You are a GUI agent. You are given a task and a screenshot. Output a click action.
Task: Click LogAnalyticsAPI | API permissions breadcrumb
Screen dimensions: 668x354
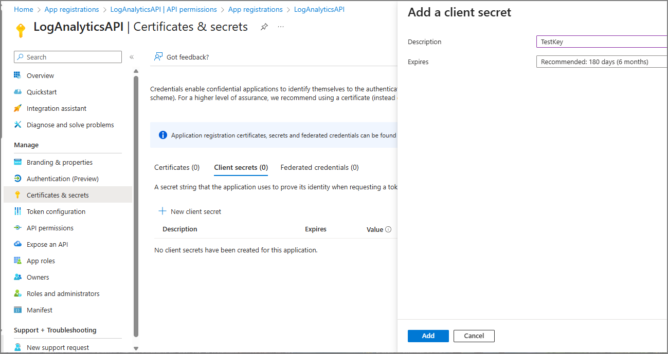tap(164, 9)
